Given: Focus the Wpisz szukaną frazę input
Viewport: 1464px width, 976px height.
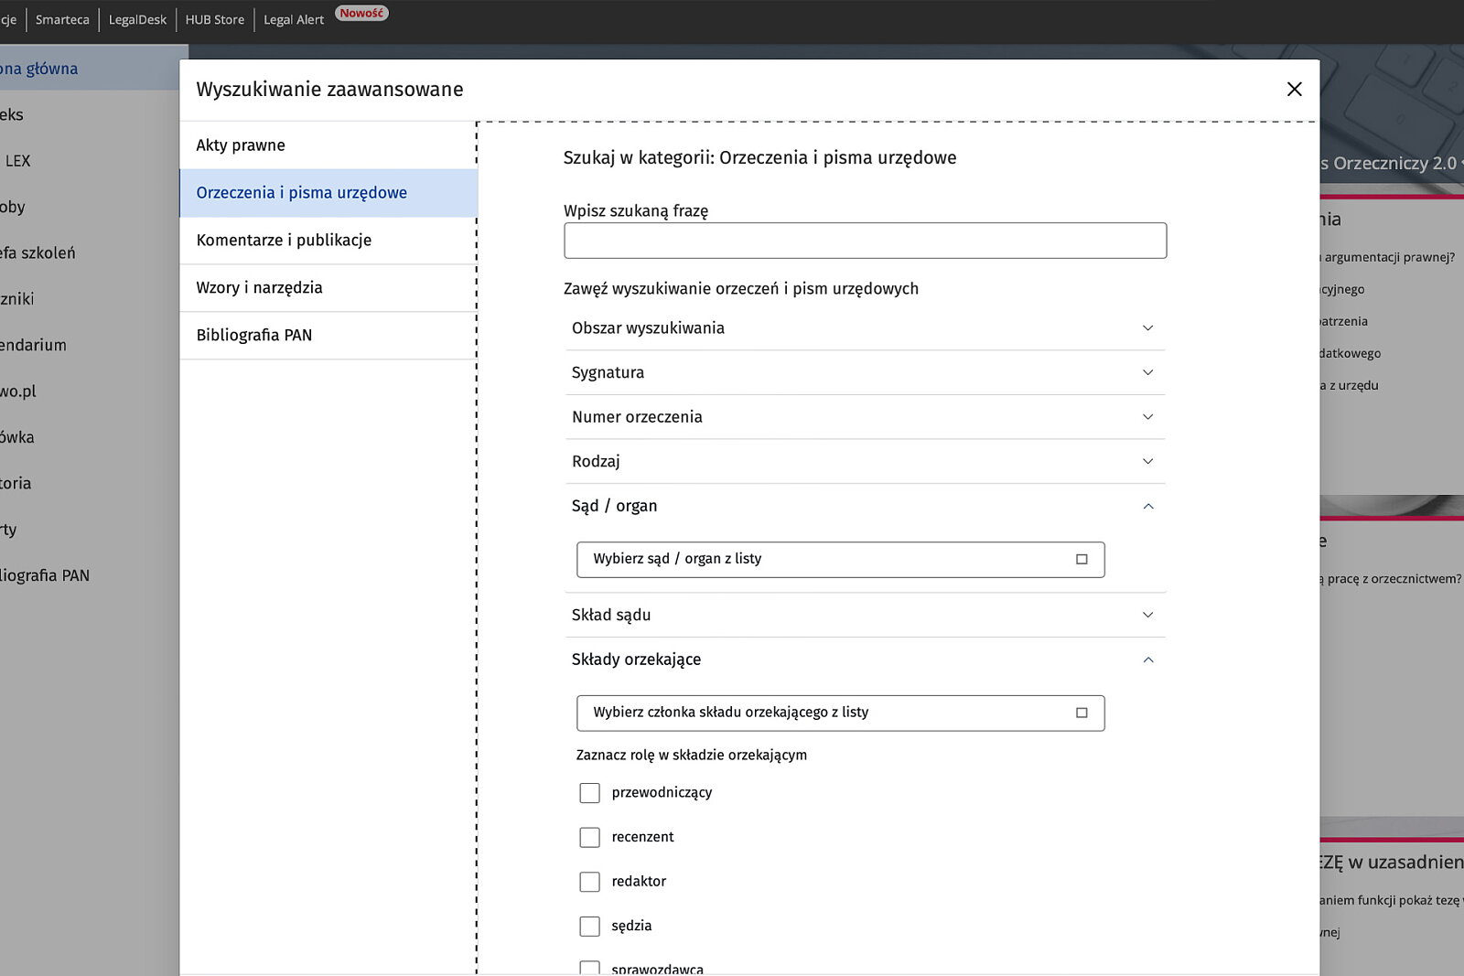Looking at the screenshot, I should click(865, 241).
